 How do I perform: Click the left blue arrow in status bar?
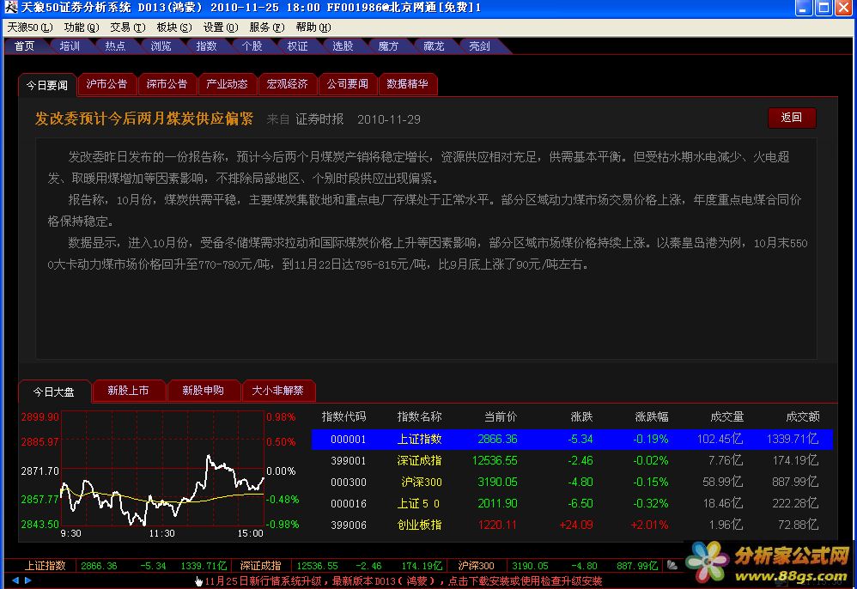[15, 580]
